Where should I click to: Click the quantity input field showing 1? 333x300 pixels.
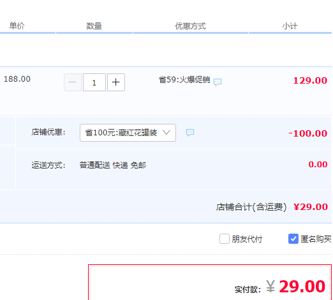(94, 82)
